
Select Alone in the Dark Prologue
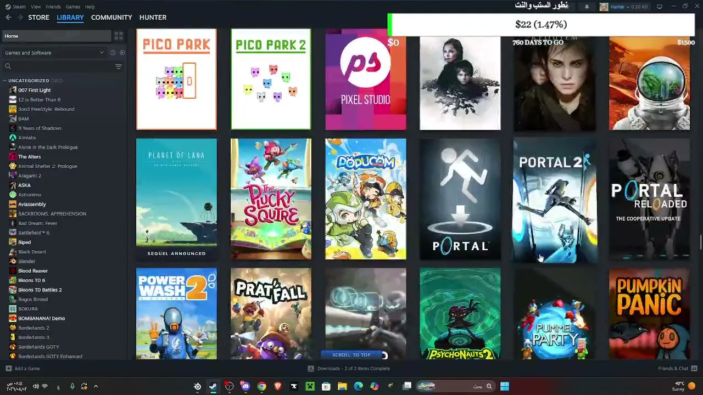[48, 147]
